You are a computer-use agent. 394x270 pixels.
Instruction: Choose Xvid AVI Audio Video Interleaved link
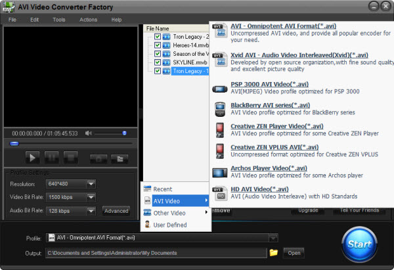tap(299, 55)
